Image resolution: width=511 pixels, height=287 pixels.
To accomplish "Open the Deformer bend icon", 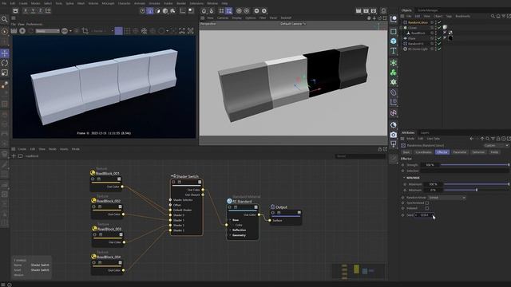I will click(394, 92).
